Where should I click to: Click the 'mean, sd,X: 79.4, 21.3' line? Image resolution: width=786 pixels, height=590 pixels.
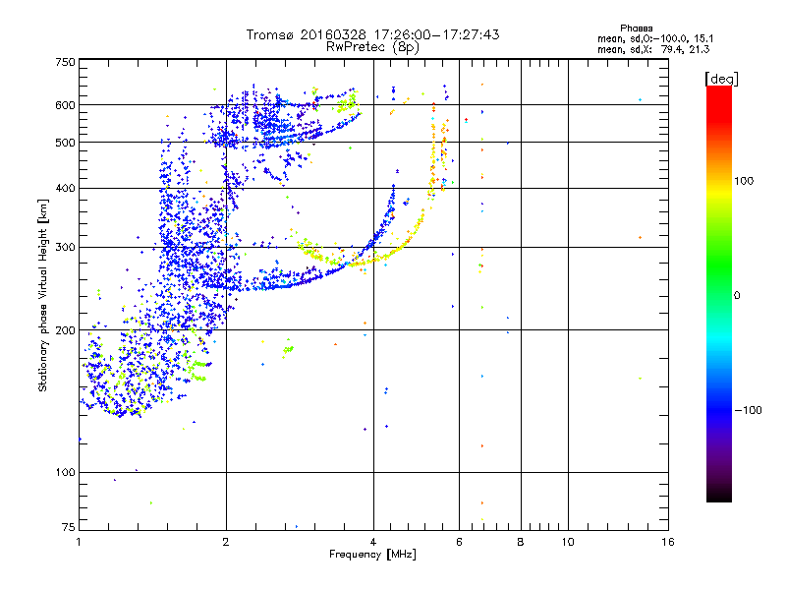[x=653, y=49]
